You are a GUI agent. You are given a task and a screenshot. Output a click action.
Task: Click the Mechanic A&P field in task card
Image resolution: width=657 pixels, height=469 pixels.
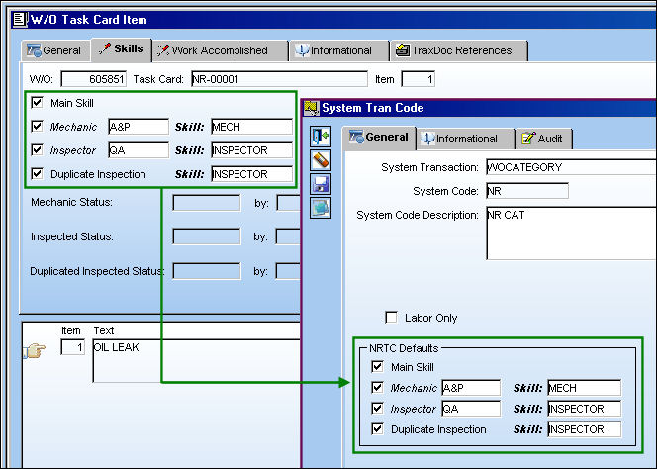coord(139,127)
